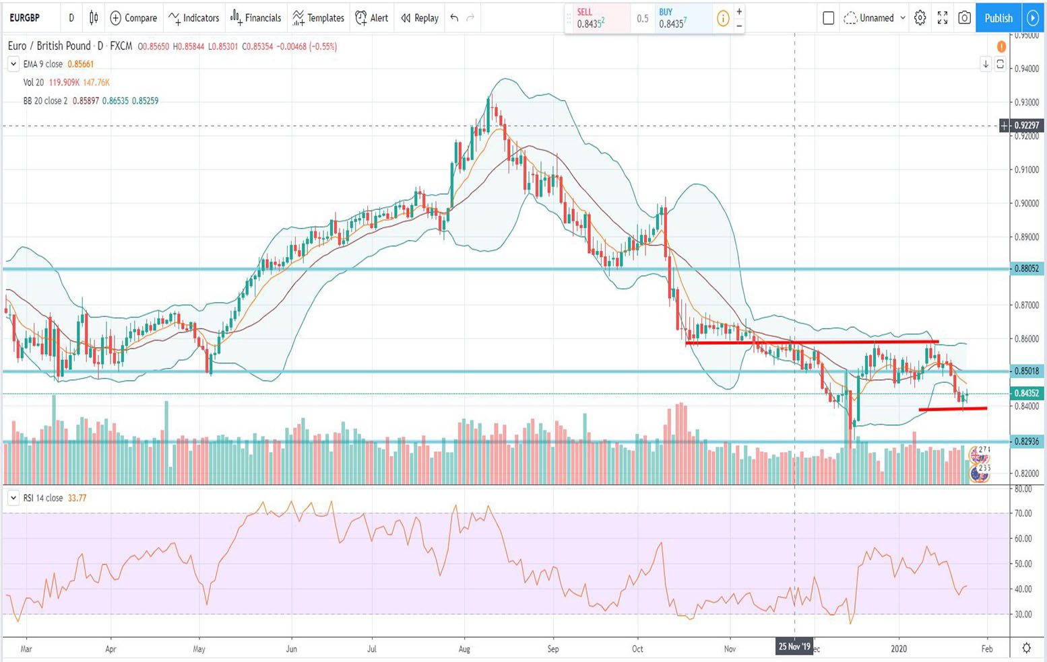The image size is (1047, 662).
Task: Toggle fullscreen mode
Action: (942, 18)
